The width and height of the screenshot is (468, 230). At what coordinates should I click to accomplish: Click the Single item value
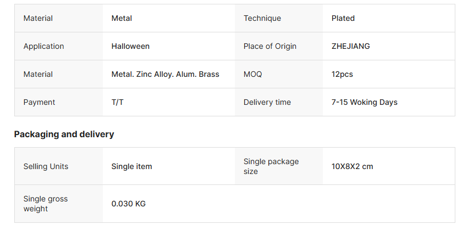coord(131,166)
